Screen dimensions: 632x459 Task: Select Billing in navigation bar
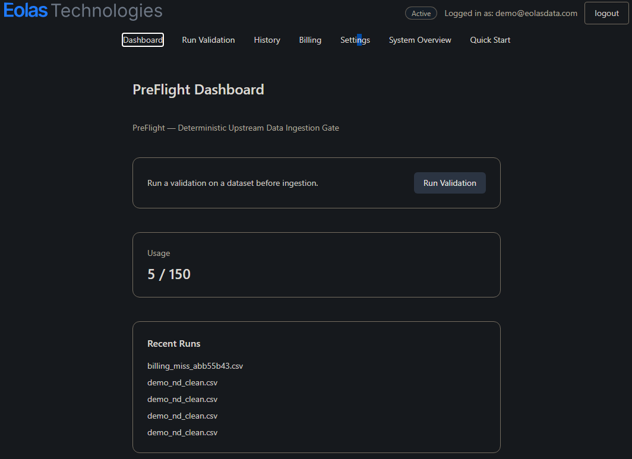pos(310,40)
